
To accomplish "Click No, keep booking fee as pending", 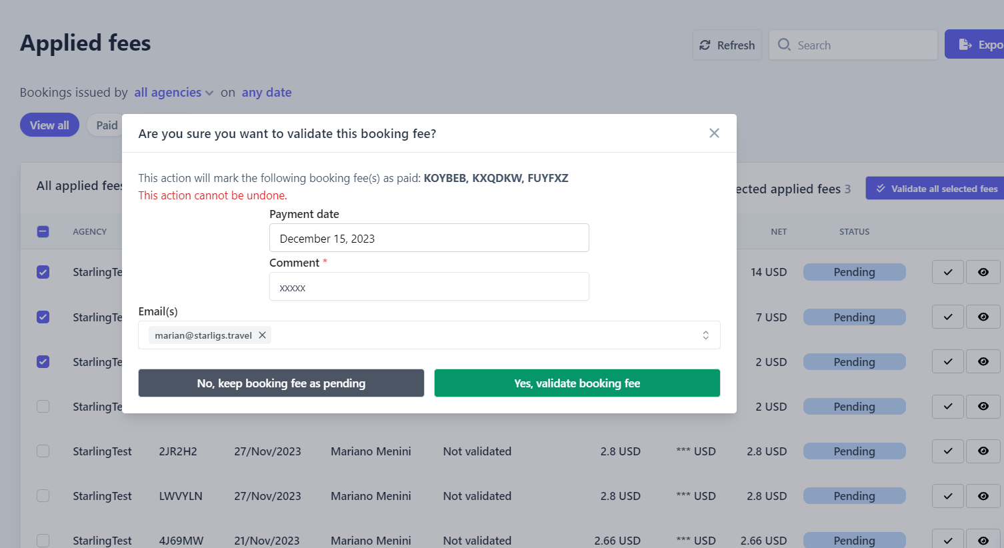I will point(281,383).
